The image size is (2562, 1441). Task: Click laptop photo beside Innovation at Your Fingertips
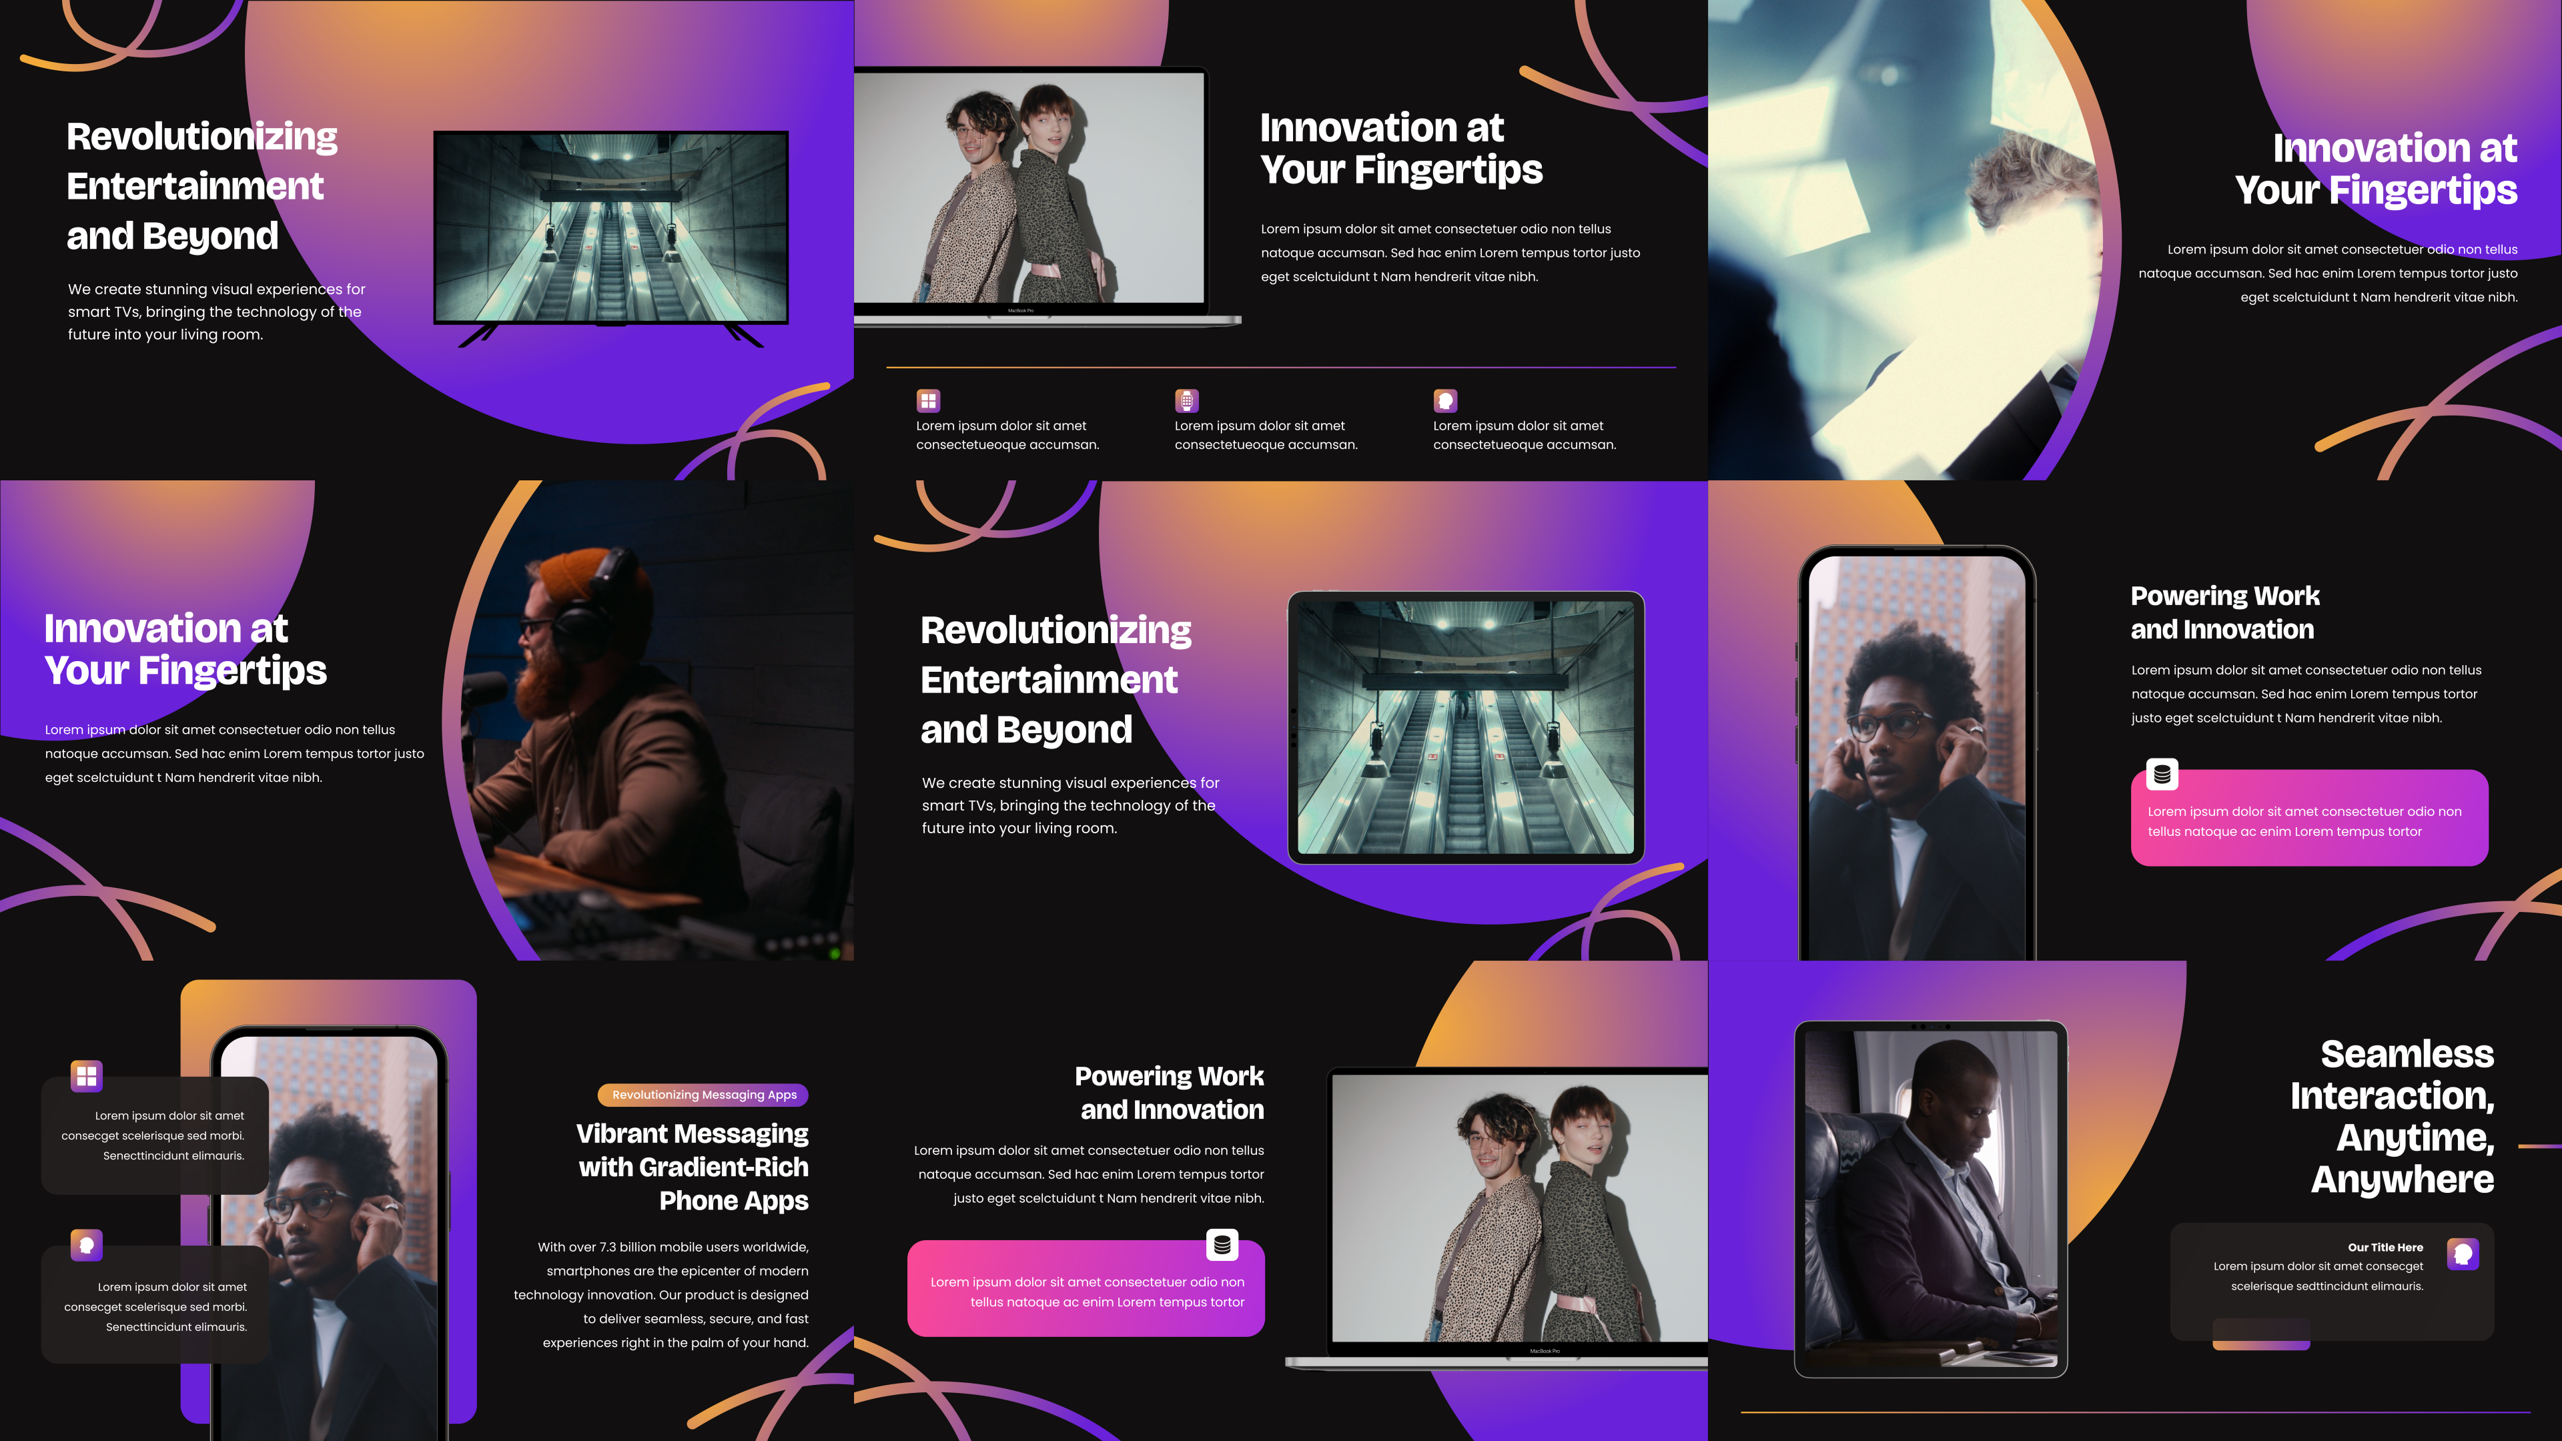click(x=1030, y=189)
